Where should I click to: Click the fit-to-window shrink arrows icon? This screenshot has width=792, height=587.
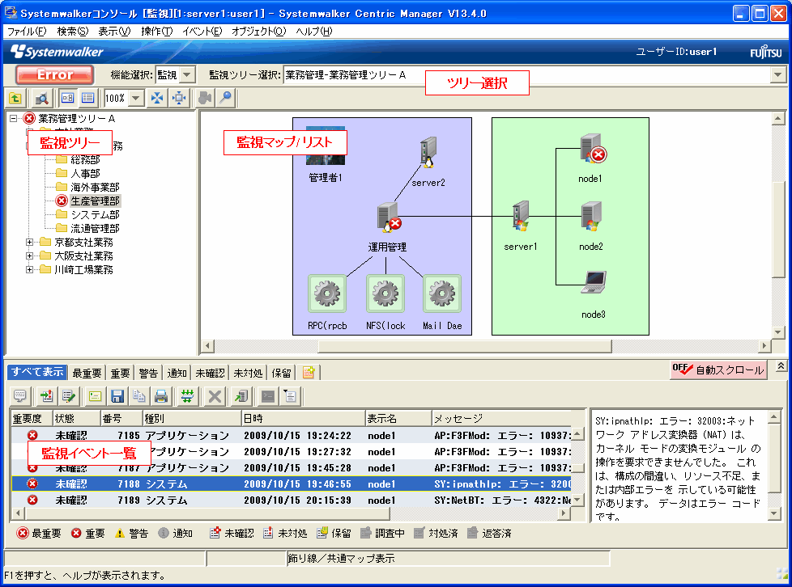tap(157, 99)
